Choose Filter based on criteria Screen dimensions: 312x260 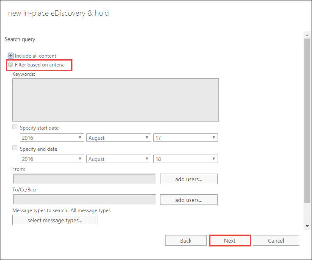pos(11,64)
